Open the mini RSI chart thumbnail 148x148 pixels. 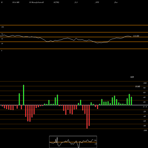coord(73,142)
